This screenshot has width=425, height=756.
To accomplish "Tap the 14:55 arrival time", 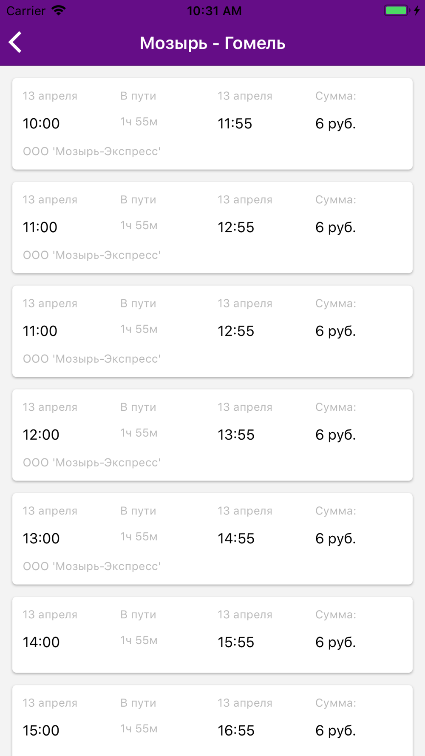I will click(x=236, y=539).
